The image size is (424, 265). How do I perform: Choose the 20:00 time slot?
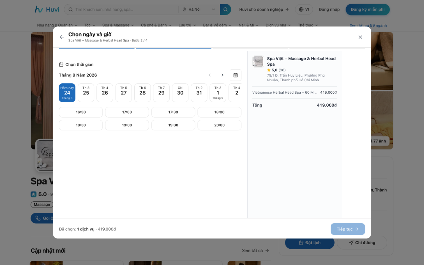coord(219,125)
